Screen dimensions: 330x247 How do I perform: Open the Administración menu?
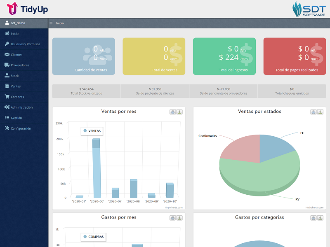coord(24,107)
